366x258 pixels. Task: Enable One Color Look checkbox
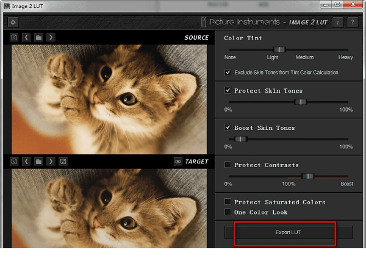[x=228, y=212]
